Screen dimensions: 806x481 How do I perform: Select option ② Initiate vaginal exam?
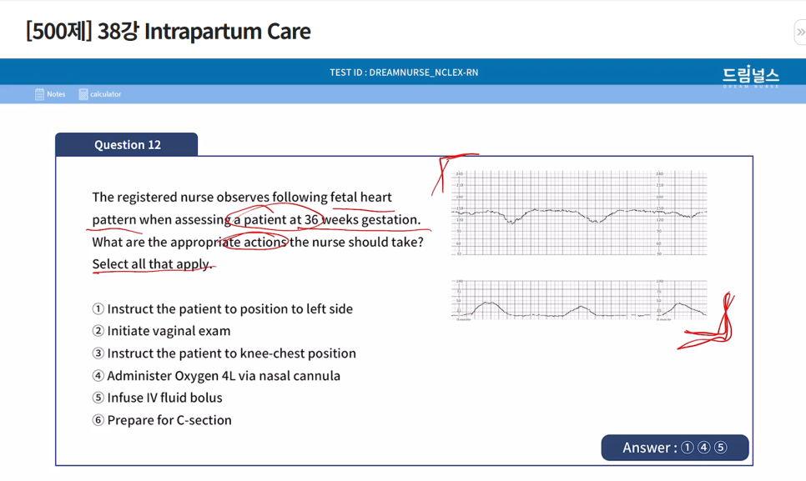(161, 331)
